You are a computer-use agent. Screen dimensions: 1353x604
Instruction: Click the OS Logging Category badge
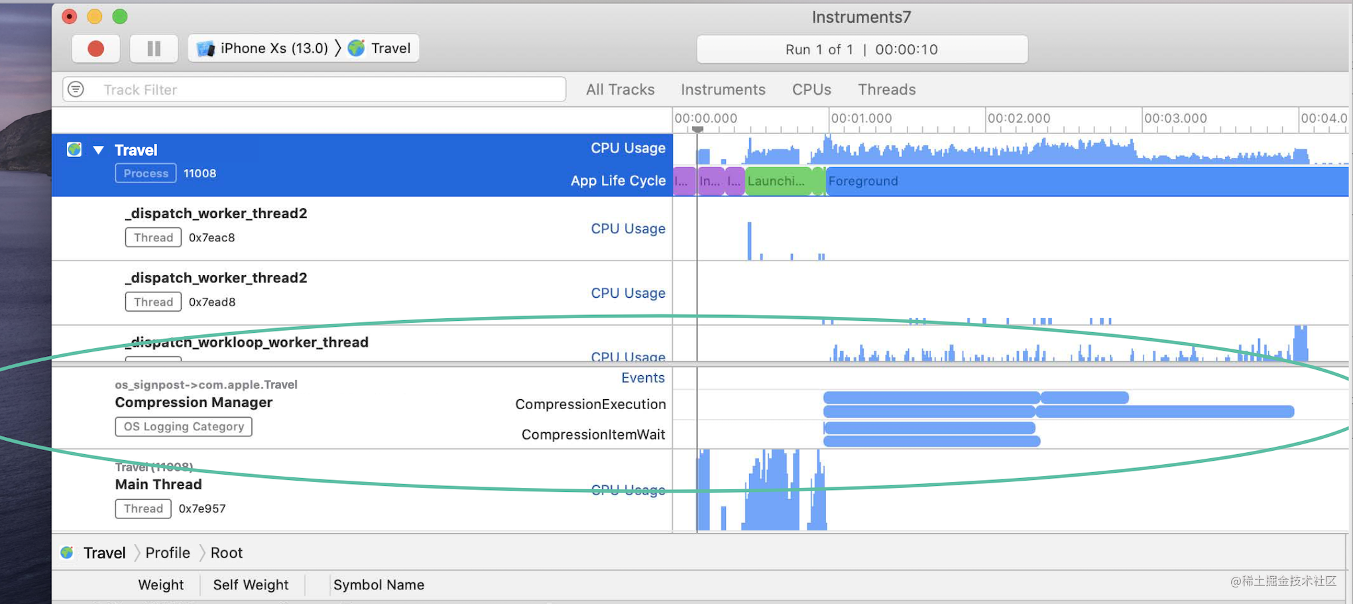pyautogui.click(x=184, y=426)
